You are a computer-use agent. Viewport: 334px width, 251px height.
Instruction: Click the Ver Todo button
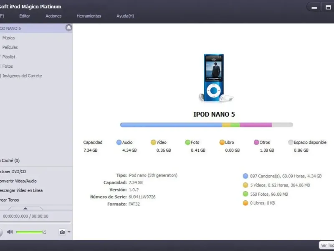[326, 246]
